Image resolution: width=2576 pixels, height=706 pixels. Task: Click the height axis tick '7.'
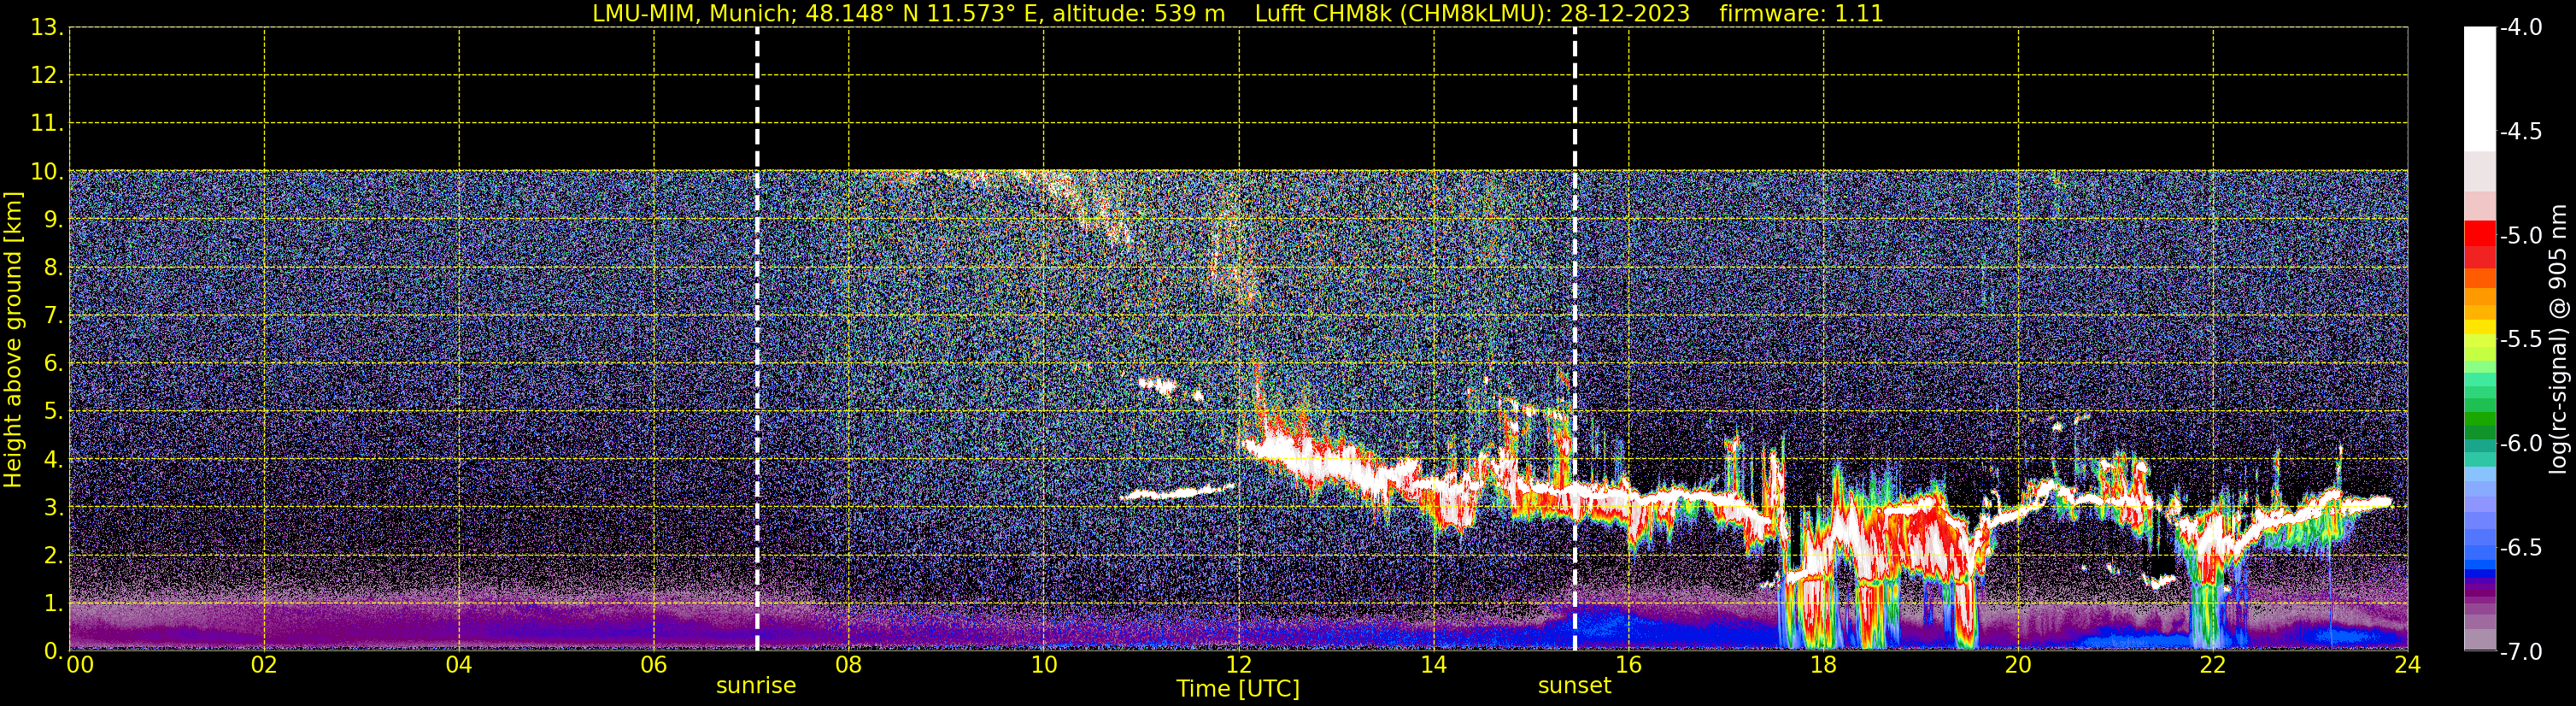coord(54,315)
